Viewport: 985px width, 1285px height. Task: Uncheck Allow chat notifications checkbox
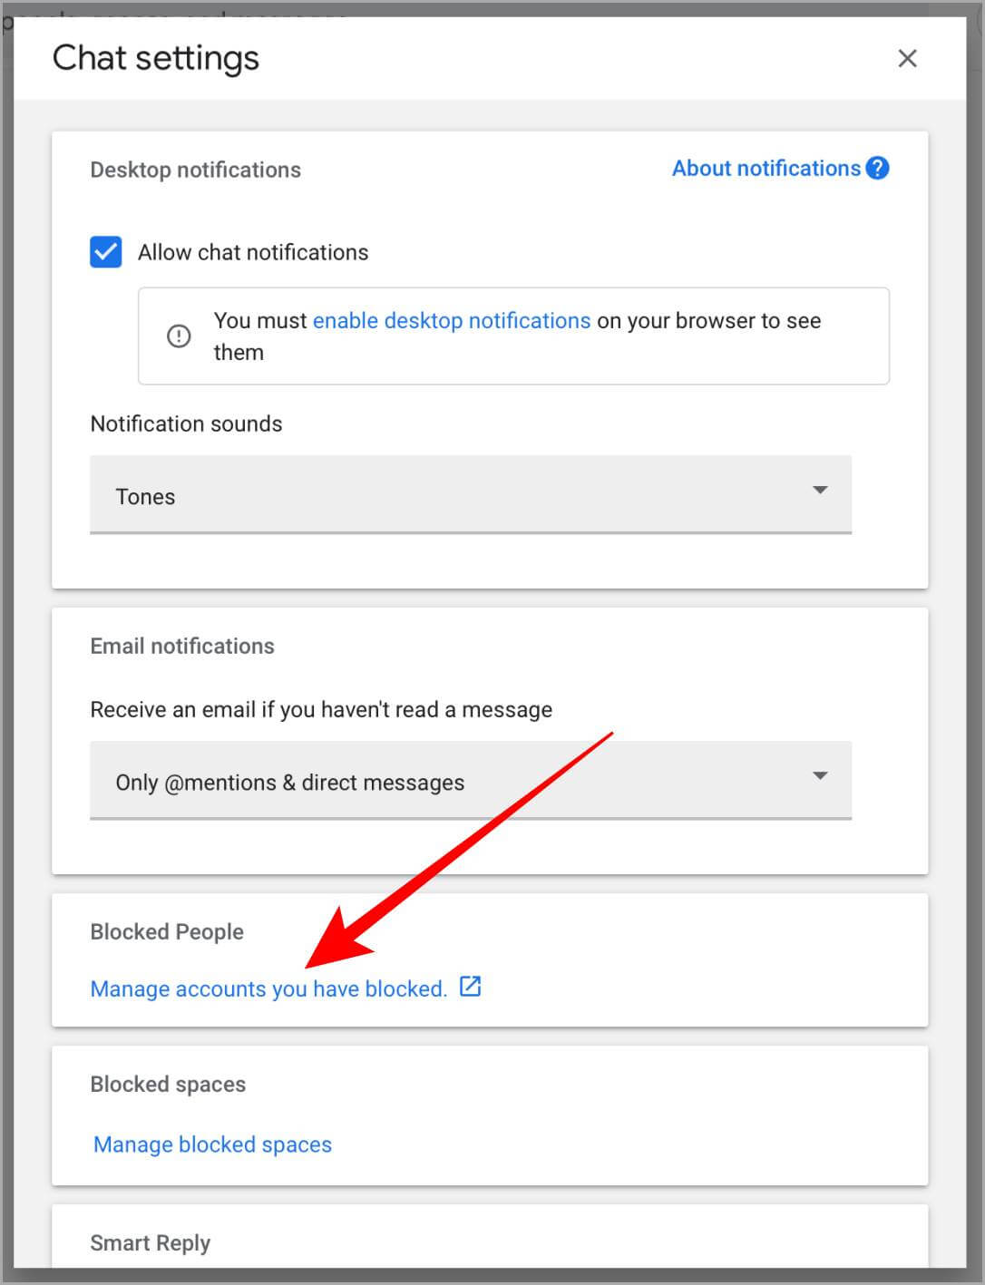tap(106, 252)
